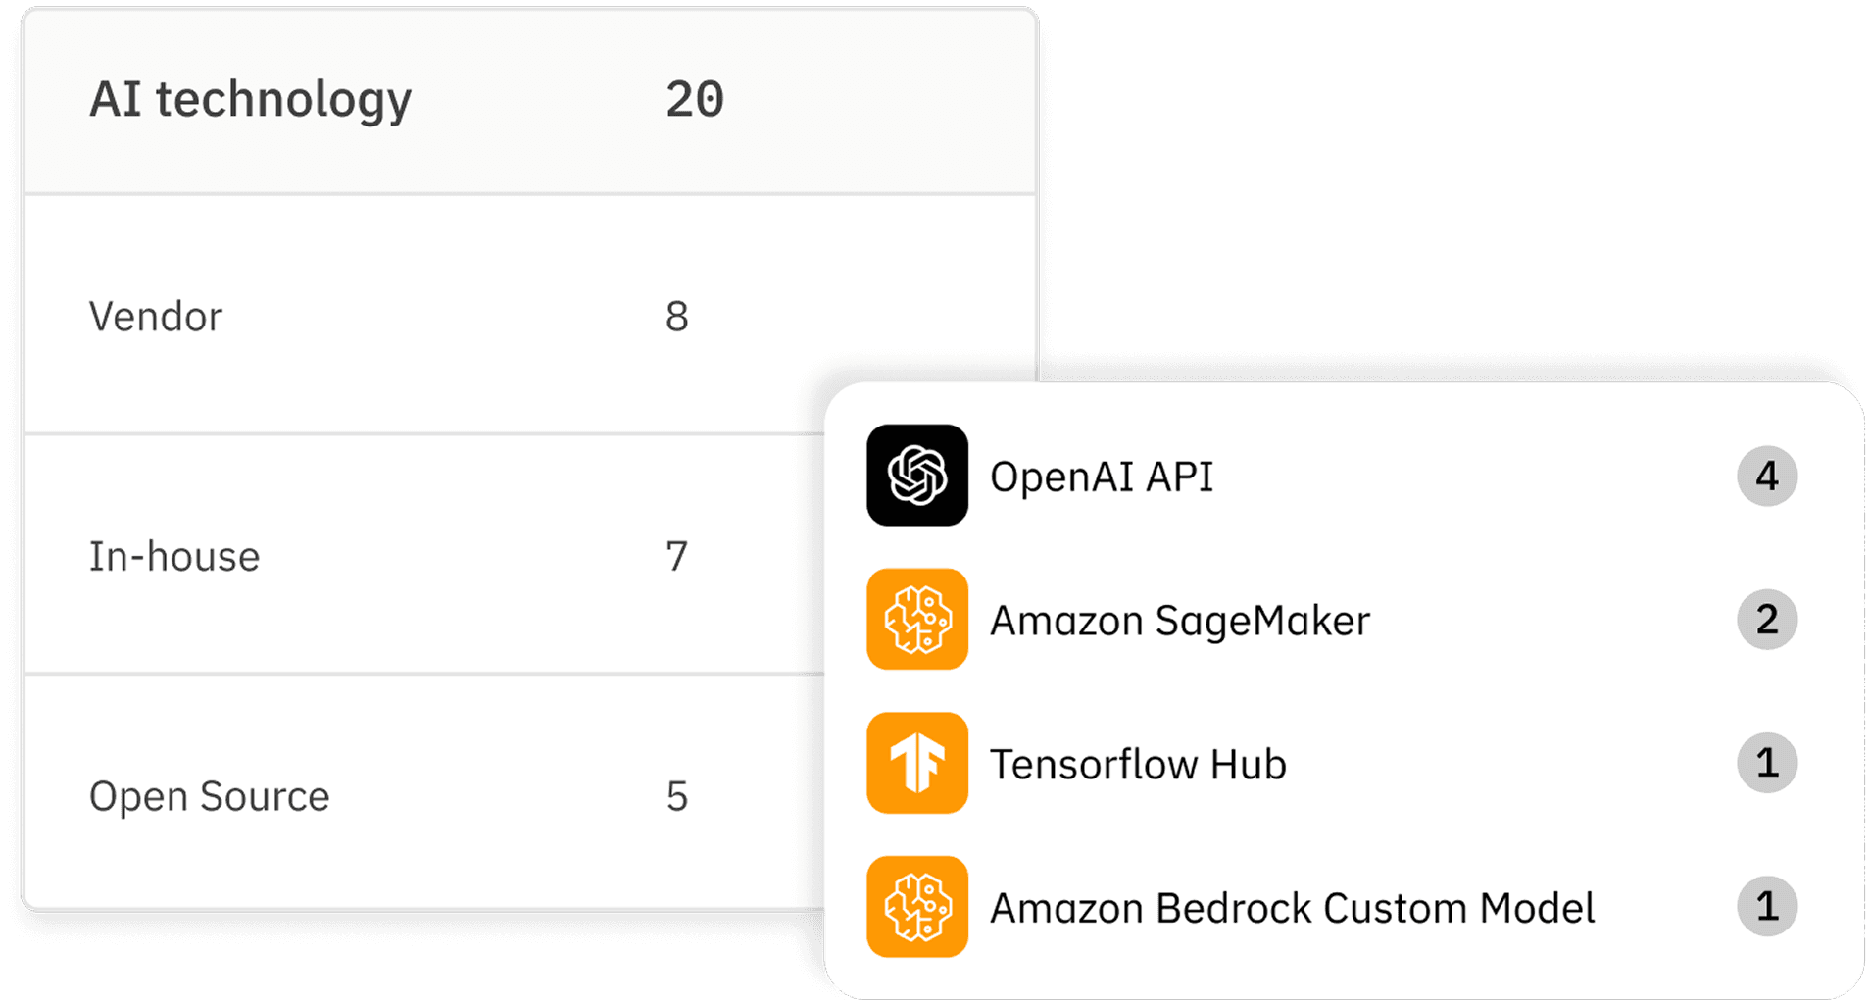1870x1004 pixels.
Task: Click the AI technology total of 20
Action: coord(694,100)
